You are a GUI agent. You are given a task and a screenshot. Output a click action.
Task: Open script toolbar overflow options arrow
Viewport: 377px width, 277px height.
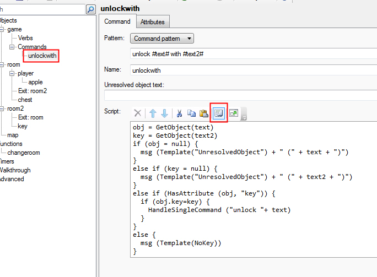click(244, 116)
